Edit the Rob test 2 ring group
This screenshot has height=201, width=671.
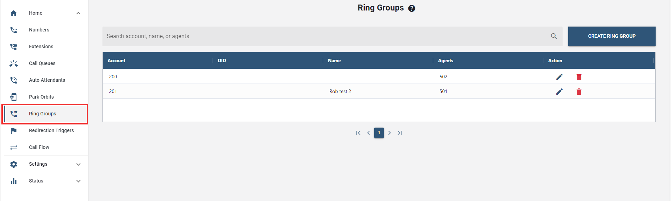(559, 92)
